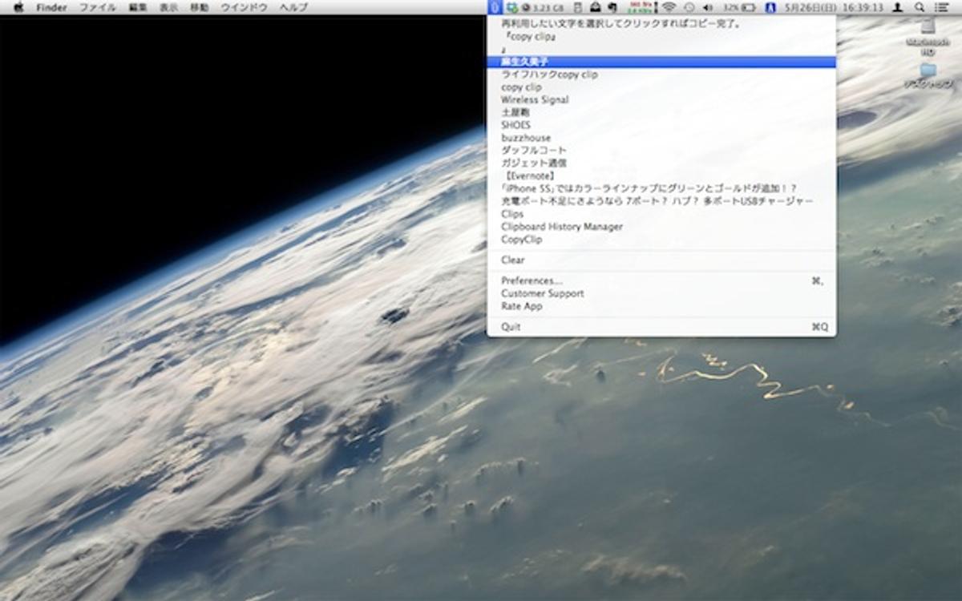Click Rate App in the menu
This screenshot has height=601, width=962.
pos(521,306)
